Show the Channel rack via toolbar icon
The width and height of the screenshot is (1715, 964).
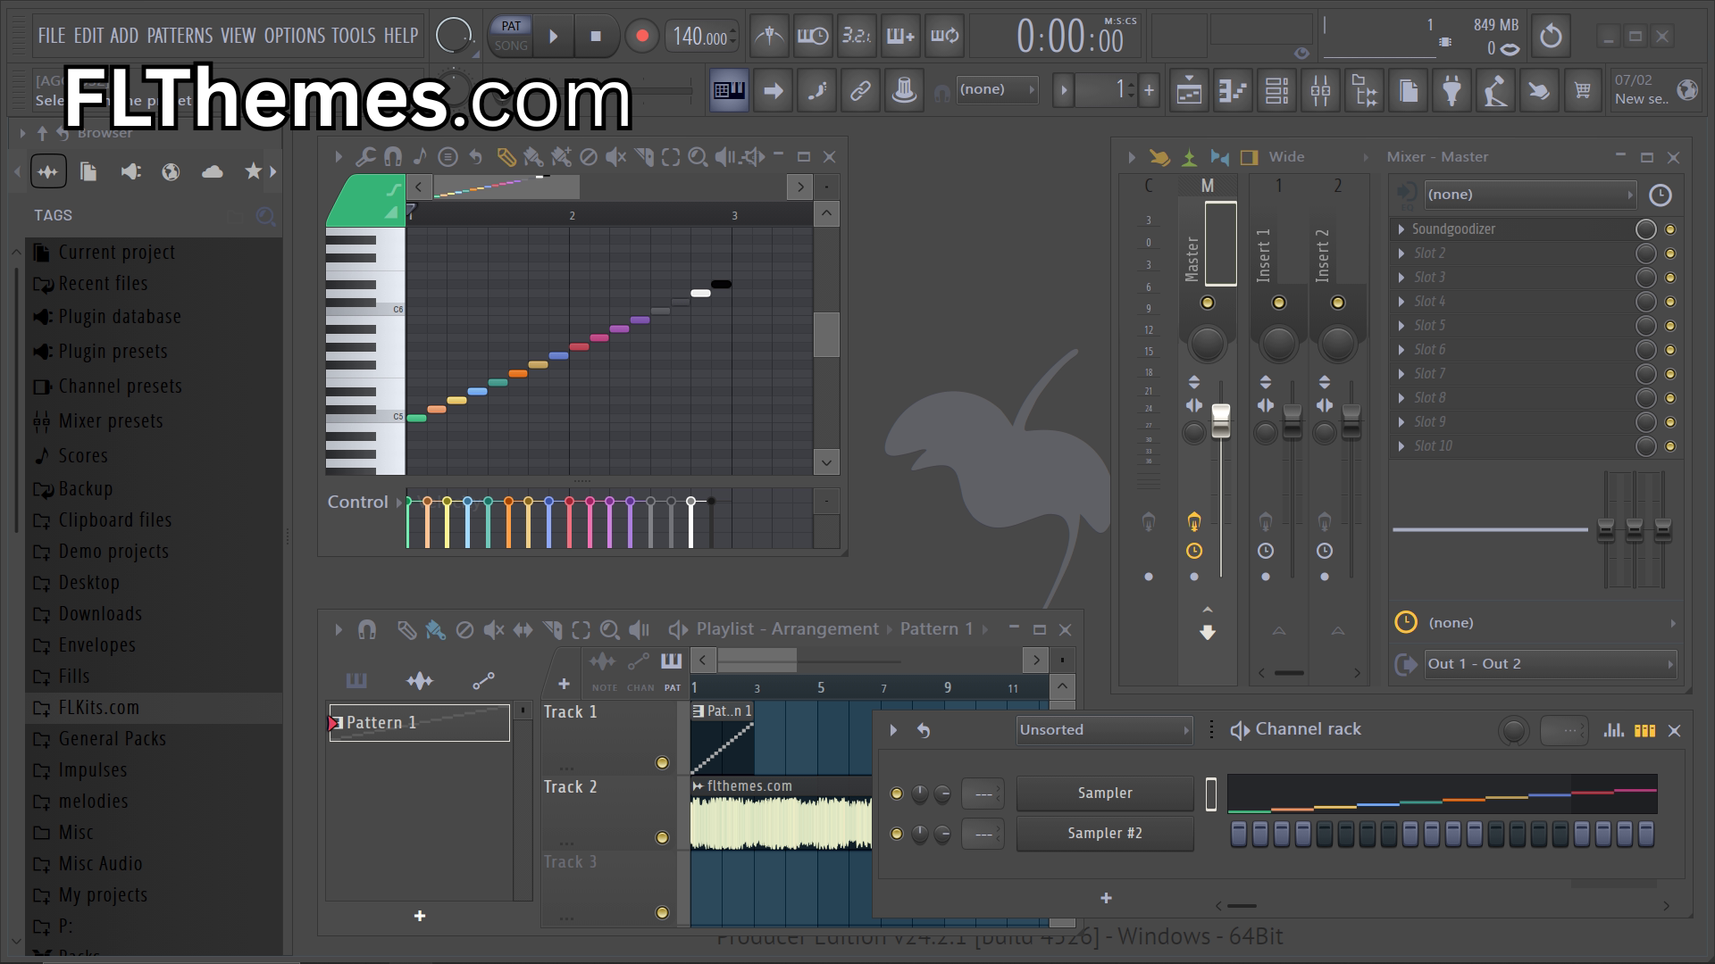1276,90
